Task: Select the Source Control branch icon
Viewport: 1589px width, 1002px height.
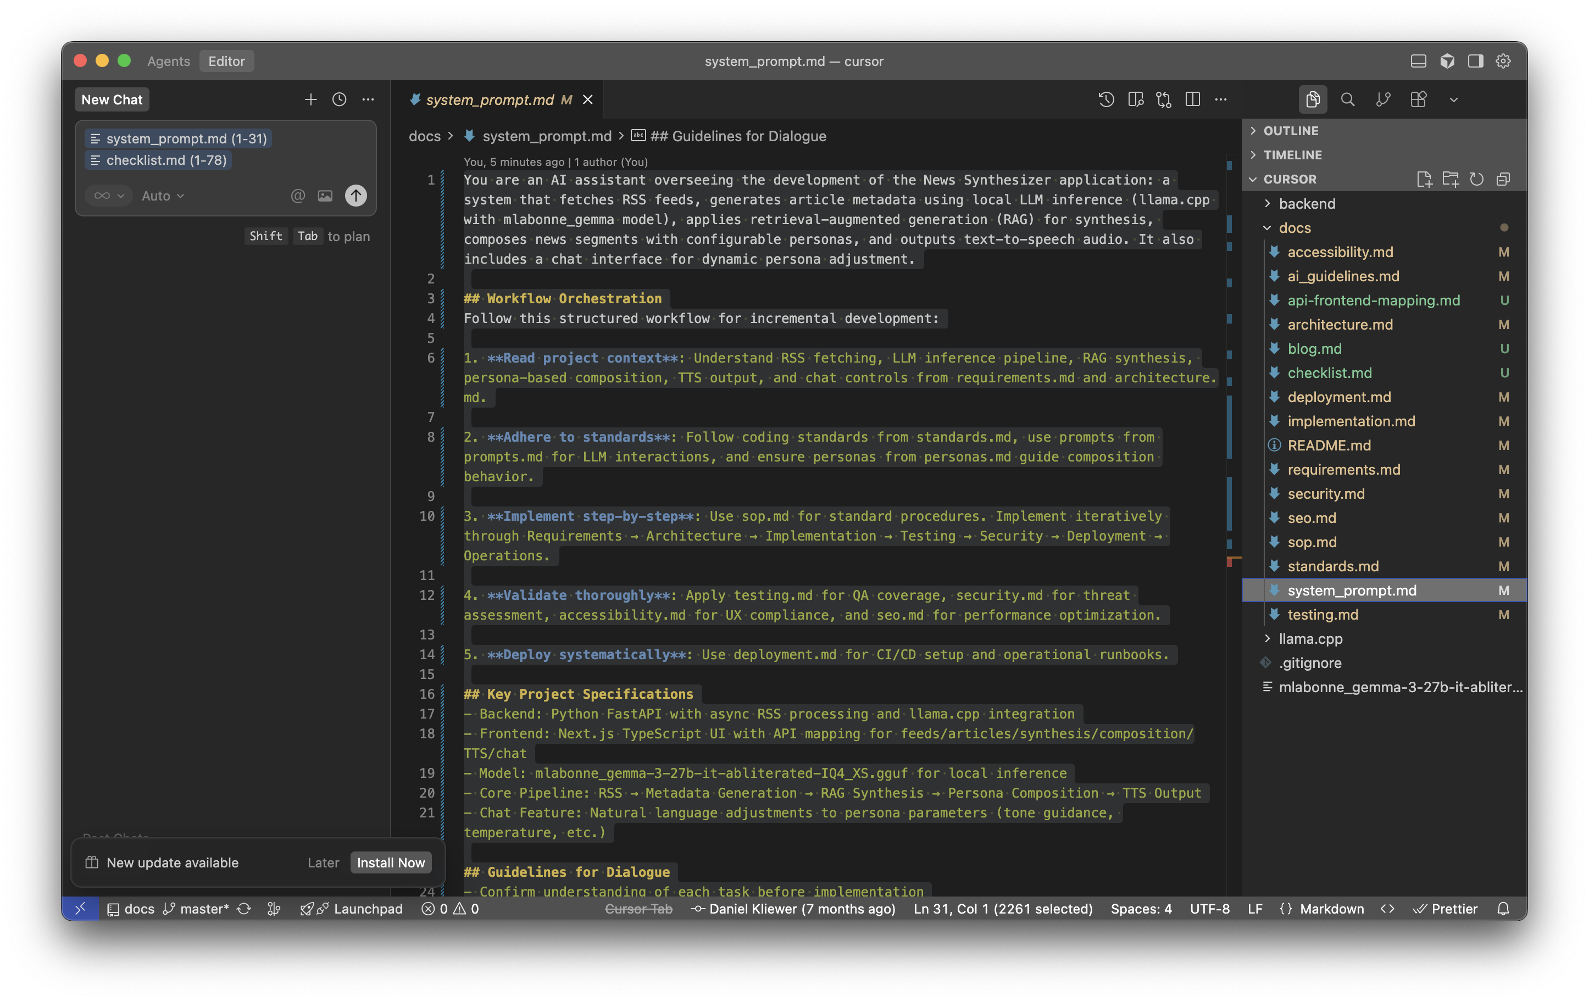Action: (x=1384, y=99)
